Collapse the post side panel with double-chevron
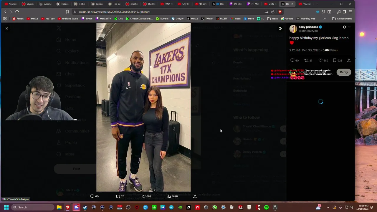Image resolution: width=377 pixels, height=212 pixels. pyautogui.click(x=280, y=29)
